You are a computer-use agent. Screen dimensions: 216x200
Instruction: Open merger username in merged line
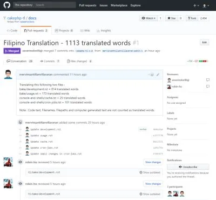tap(32, 51)
